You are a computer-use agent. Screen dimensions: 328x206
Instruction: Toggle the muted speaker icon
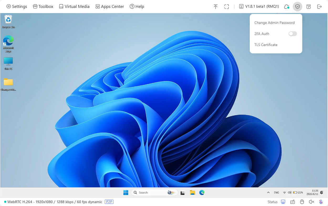pyautogui.click(x=311, y=202)
